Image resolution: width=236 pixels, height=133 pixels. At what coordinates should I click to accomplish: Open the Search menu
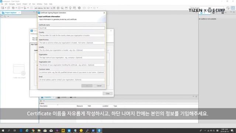[19, 4]
